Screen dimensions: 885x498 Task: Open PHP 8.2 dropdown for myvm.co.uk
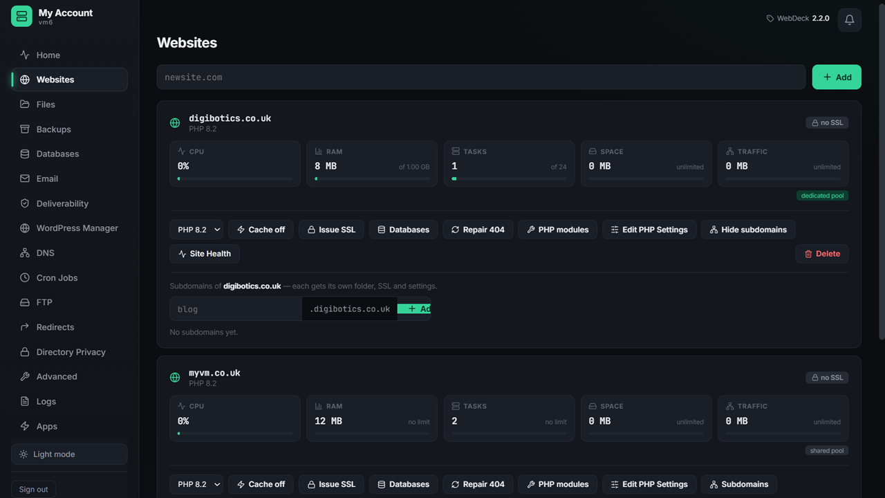pos(196,484)
